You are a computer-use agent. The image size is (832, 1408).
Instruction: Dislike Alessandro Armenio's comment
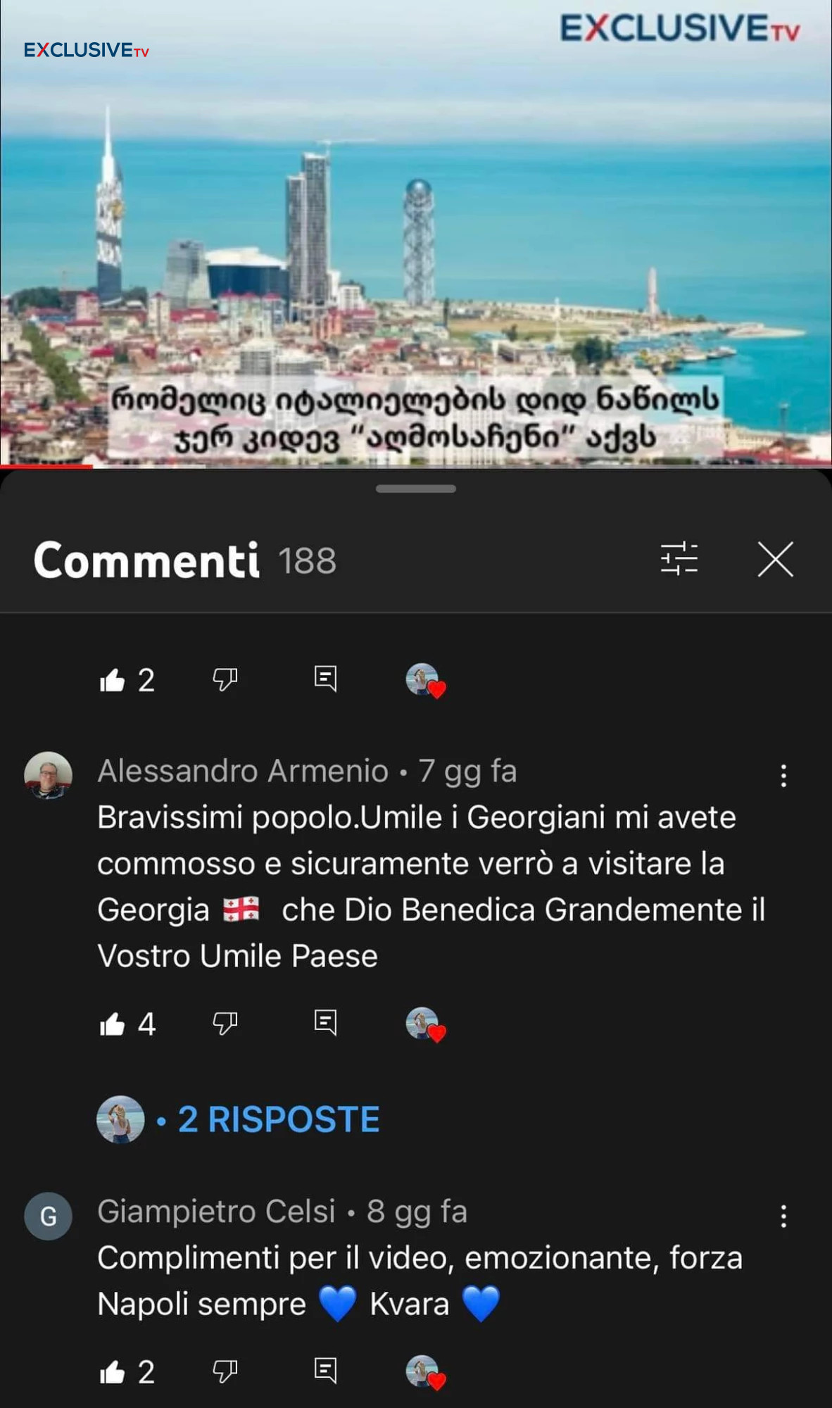click(x=225, y=1024)
